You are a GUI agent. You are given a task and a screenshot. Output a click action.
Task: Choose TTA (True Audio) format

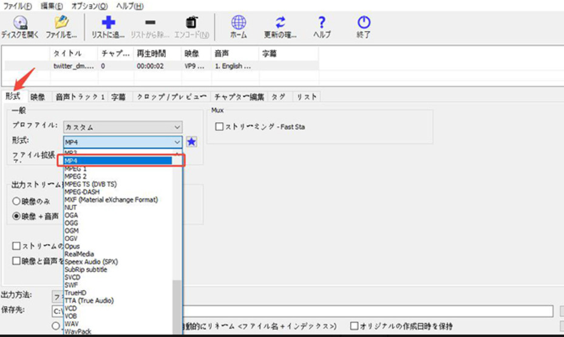point(118,301)
